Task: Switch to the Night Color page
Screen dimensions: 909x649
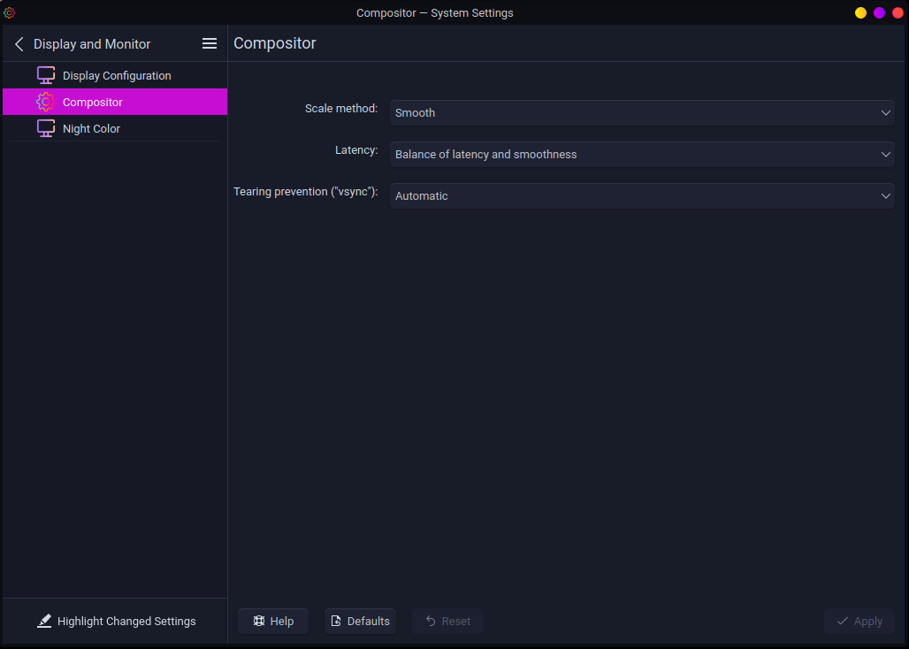Action: pos(91,129)
